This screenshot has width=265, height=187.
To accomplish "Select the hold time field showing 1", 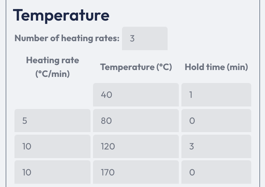I will click(x=216, y=95).
